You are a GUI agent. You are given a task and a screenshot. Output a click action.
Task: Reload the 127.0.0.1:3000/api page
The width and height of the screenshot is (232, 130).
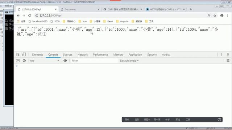click(x=30, y=16)
